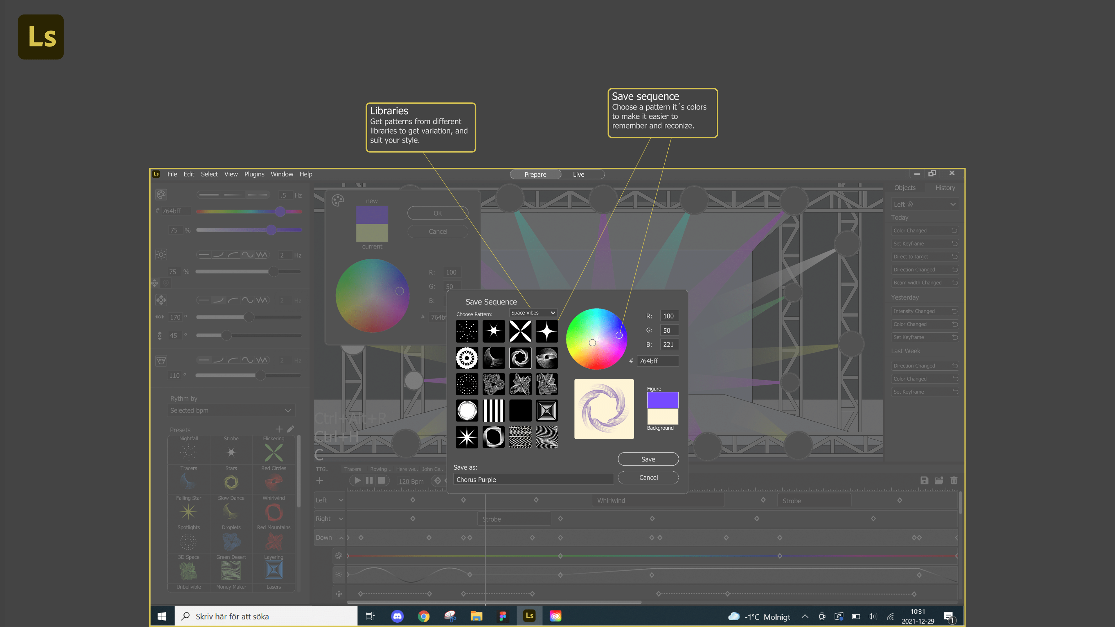Open the Space Vibes pattern library dropdown
The image size is (1115, 627).
point(533,312)
